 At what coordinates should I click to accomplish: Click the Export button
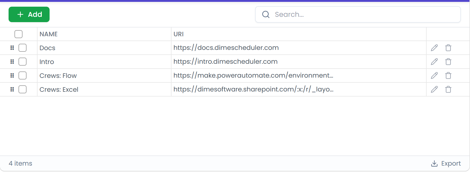click(x=446, y=163)
